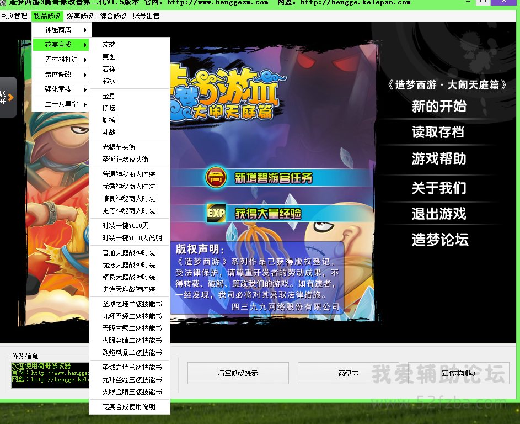Choose 史诗天庭战神时装
Screen dimensions: 520x424
pyautogui.click(x=130, y=289)
